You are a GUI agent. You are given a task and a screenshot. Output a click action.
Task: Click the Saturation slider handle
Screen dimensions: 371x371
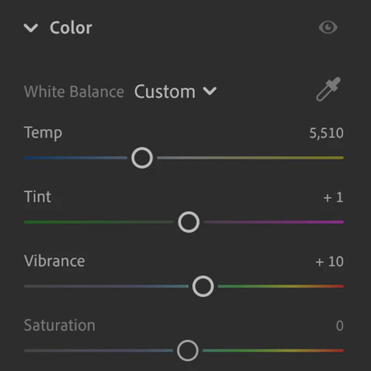(188, 350)
